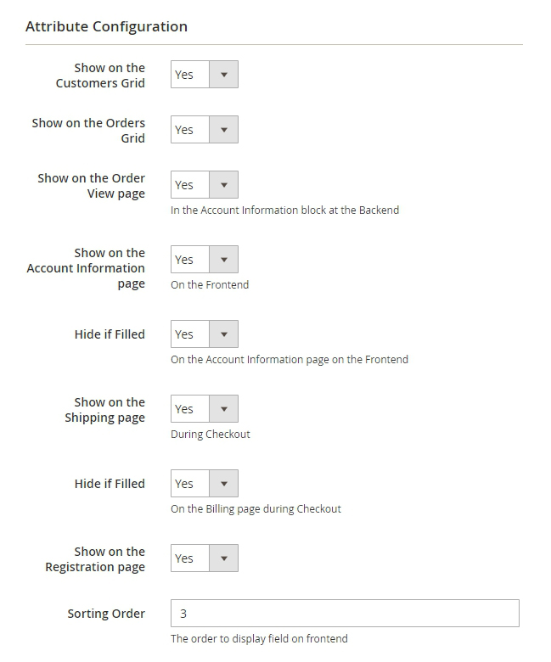Click the "During Checkout" hint text
The width and height of the screenshot is (551, 662).
(211, 435)
